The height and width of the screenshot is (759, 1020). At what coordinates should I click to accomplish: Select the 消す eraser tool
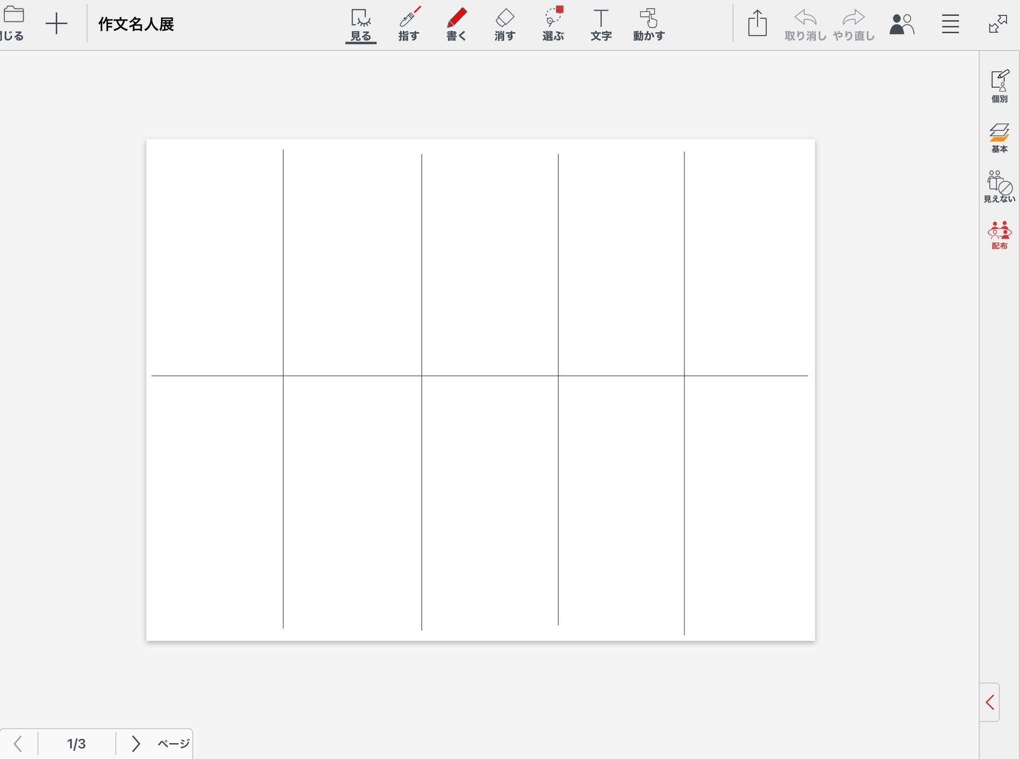point(505,25)
